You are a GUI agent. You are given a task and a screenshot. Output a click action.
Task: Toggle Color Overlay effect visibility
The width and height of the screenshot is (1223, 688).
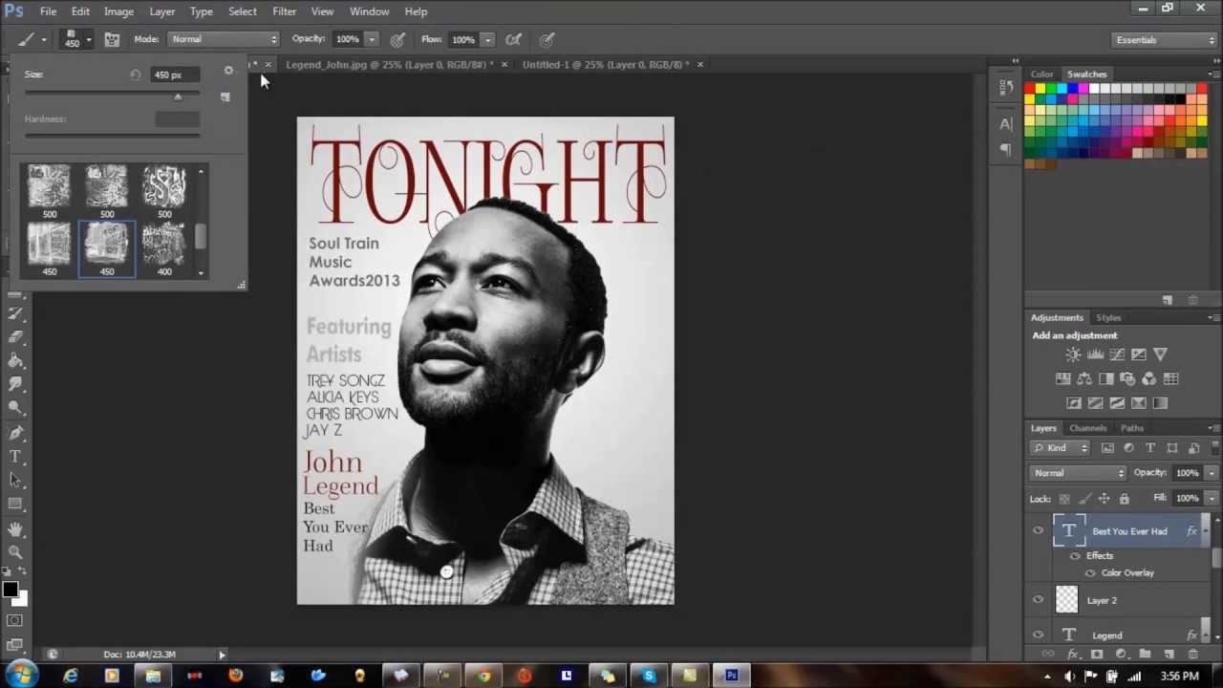[x=1090, y=573]
